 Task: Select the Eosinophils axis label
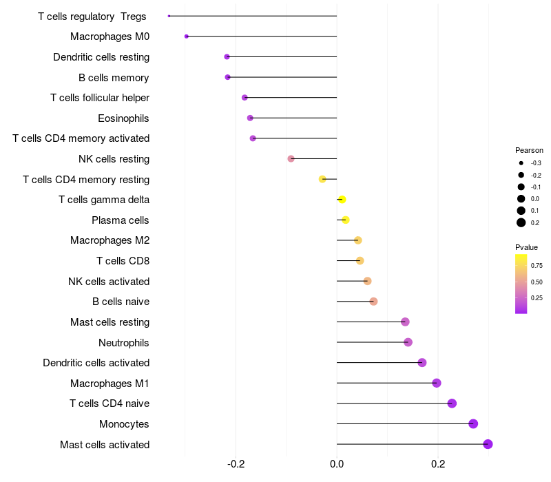(x=123, y=118)
